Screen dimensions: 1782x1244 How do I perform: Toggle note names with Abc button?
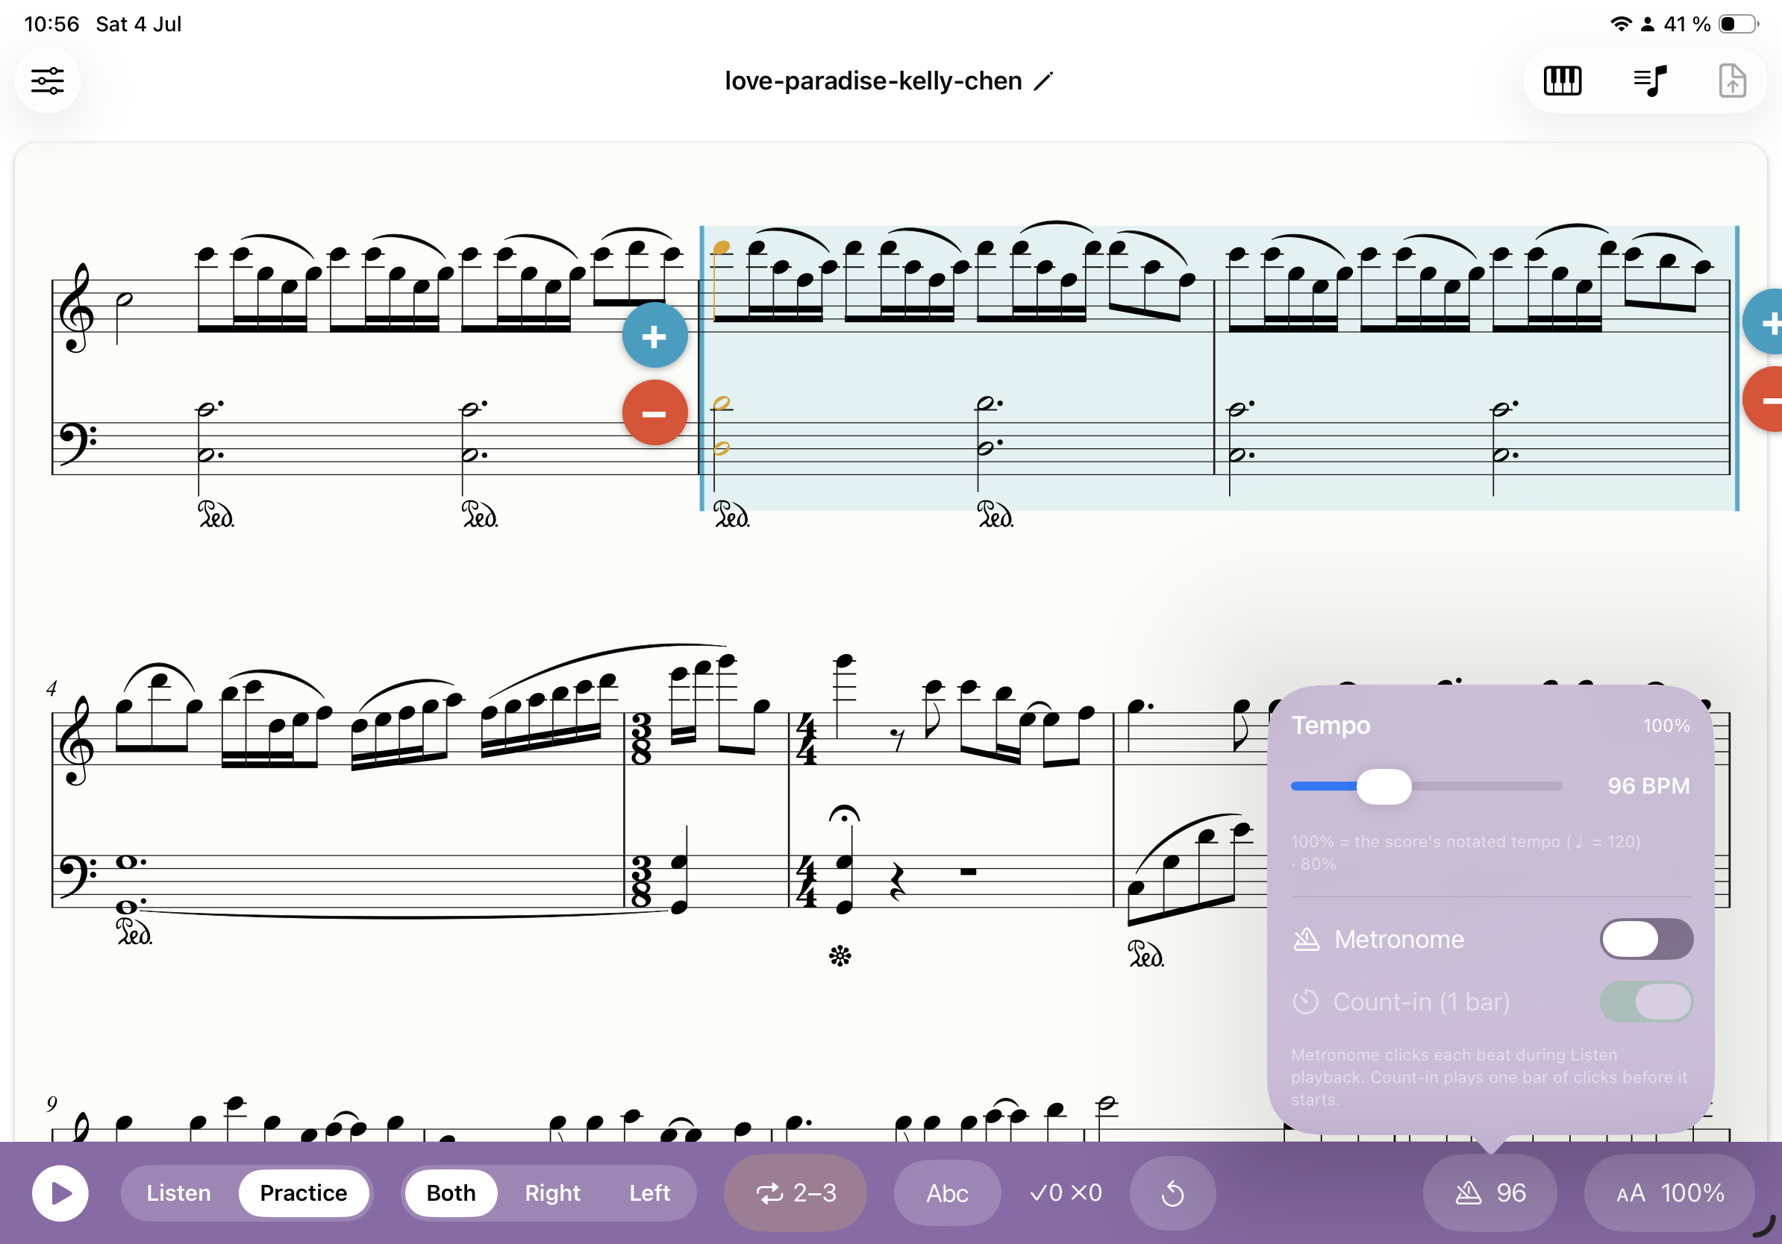pos(947,1193)
